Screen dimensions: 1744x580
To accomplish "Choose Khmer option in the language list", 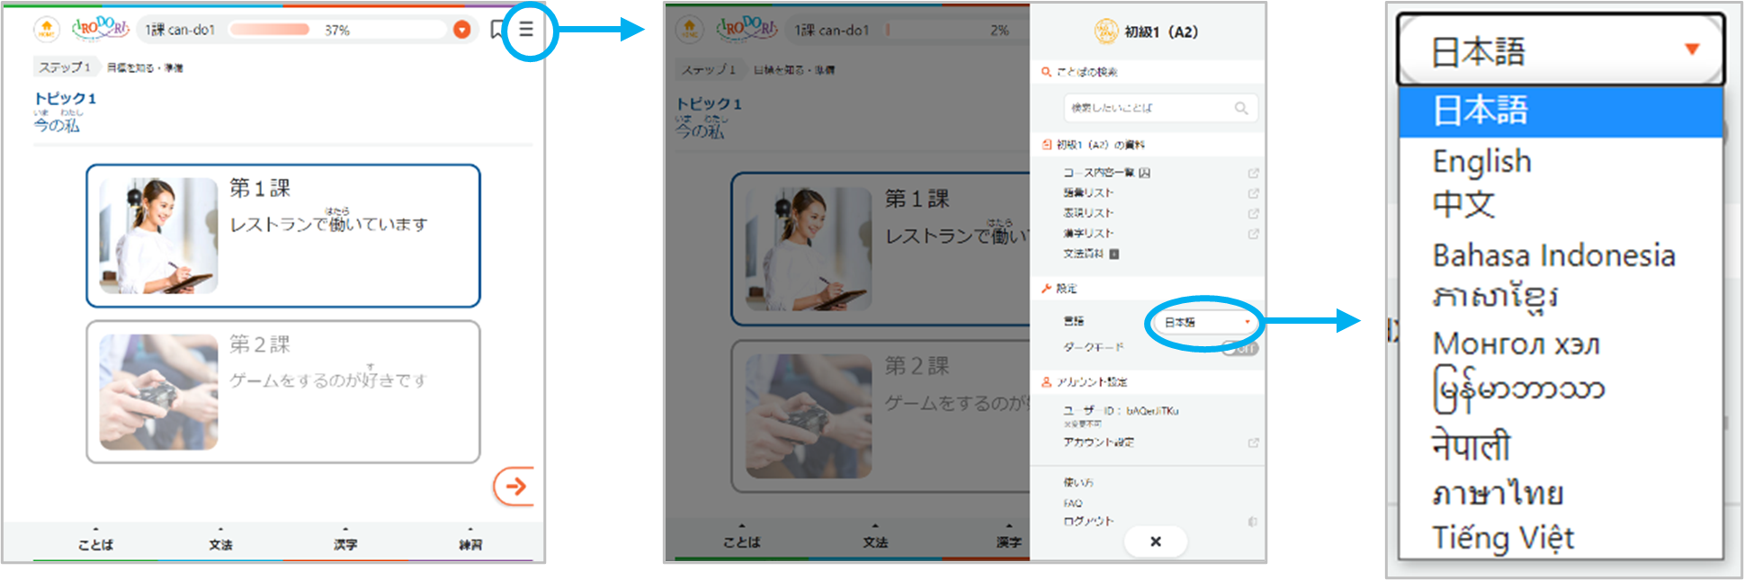I will pos(1495,298).
